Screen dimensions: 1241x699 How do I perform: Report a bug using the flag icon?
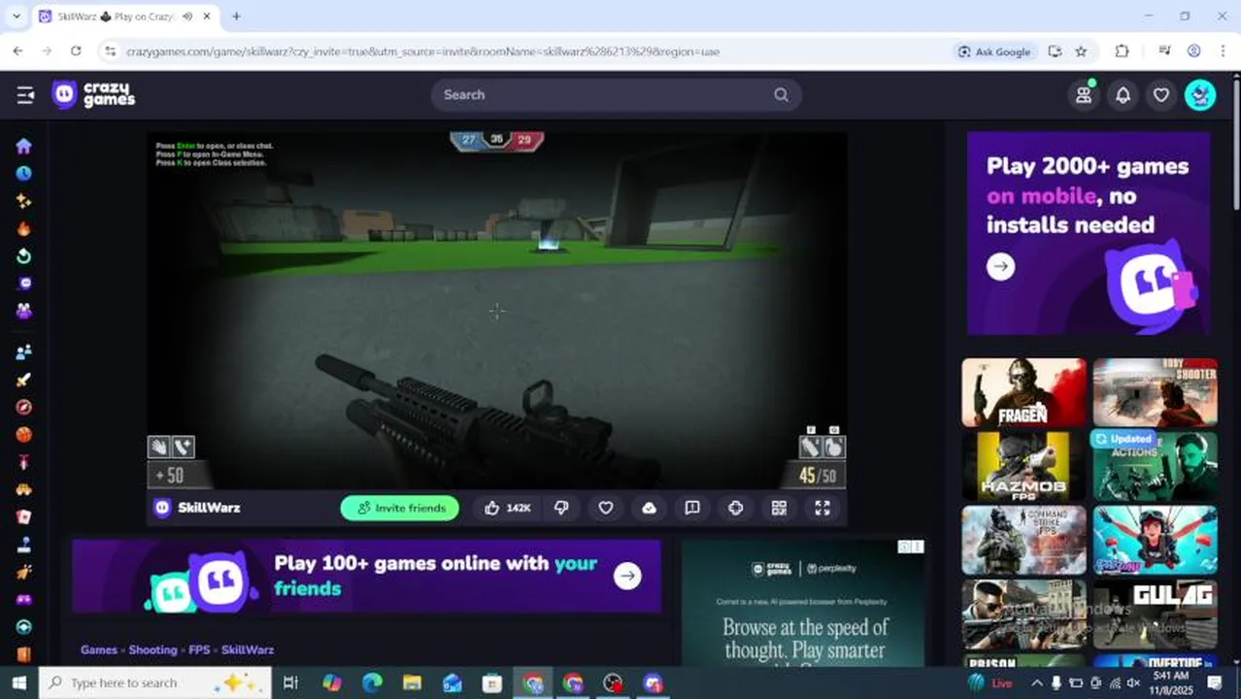tap(692, 508)
